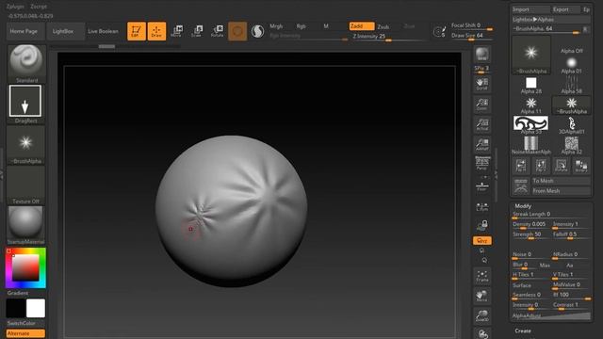
Task: Click the BPR render sphere icon
Action: tap(481, 55)
